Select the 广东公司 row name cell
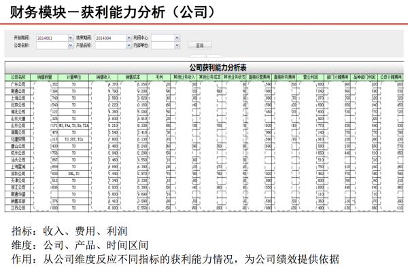 [18, 84]
